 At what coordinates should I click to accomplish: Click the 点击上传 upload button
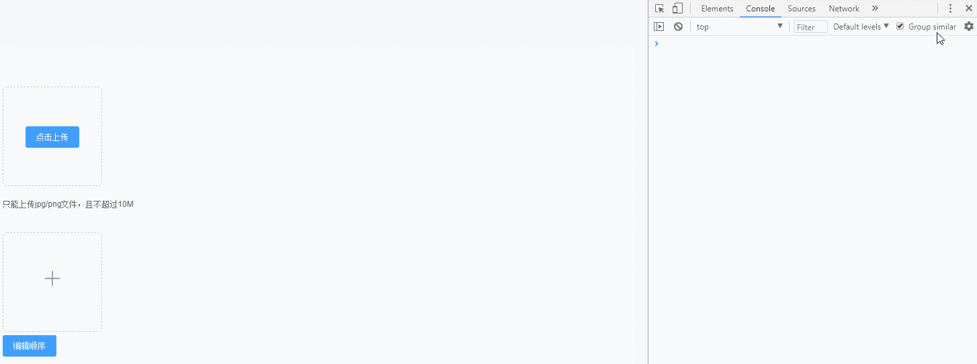tap(52, 137)
